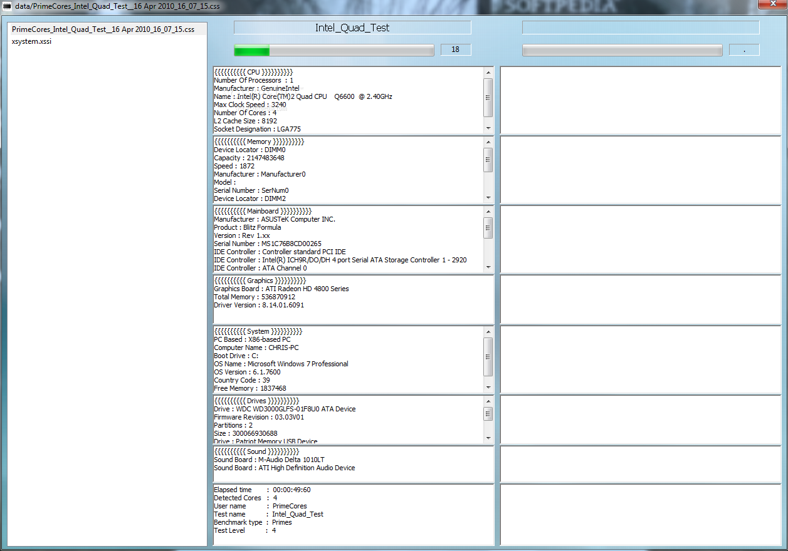Click the 'OS Version : 6.1.7600' line
The width and height of the screenshot is (788, 551).
[247, 372]
